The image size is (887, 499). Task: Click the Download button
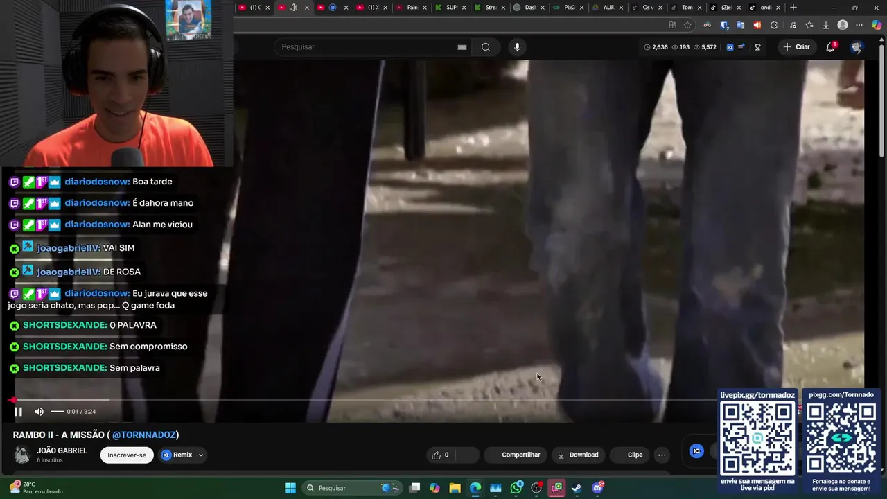578,455
